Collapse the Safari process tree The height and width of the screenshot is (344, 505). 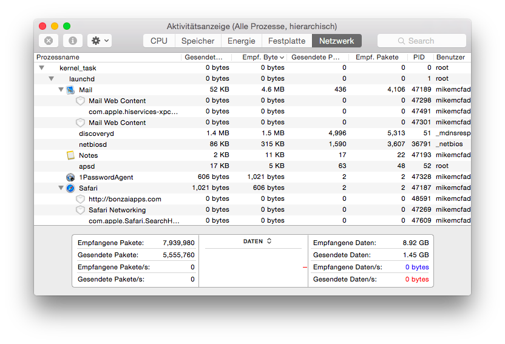61,188
